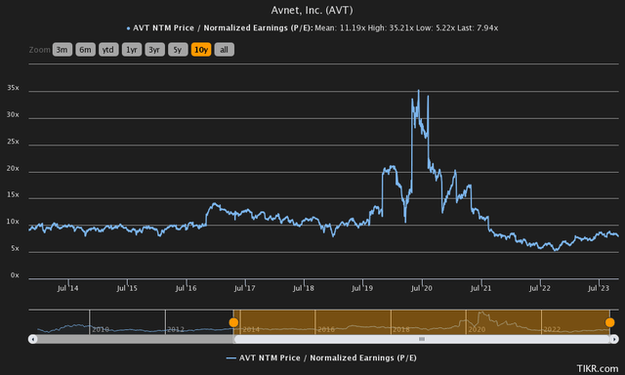The height and width of the screenshot is (375, 625).
Task: Click the Mean: 11.19x statistic
Action: click(340, 28)
